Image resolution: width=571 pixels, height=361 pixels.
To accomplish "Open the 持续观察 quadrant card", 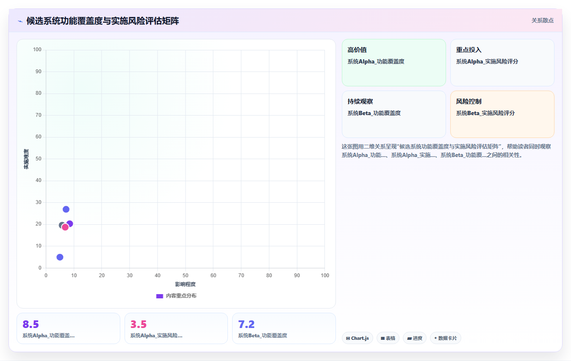I will pyautogui.click(x=394, y=114).
